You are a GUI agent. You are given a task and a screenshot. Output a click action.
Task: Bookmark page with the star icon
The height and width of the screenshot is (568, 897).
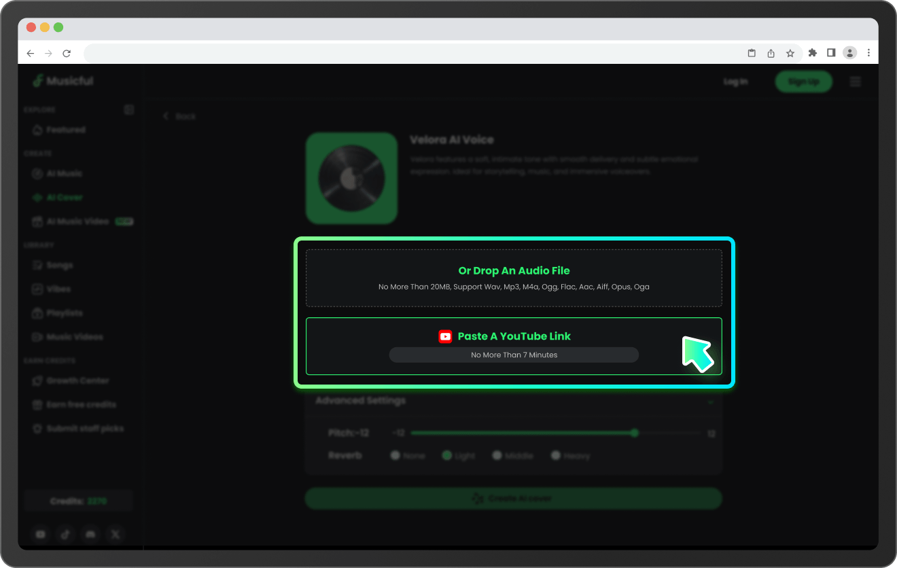click(790, 53)
